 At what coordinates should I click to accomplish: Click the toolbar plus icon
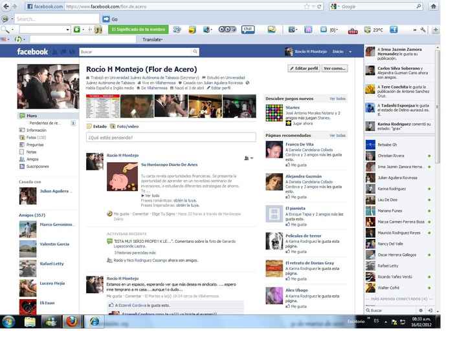point(436,30)
